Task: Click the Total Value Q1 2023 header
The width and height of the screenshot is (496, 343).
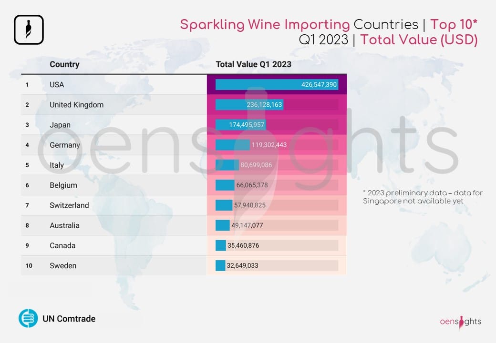Action: [x=253, y=64]
